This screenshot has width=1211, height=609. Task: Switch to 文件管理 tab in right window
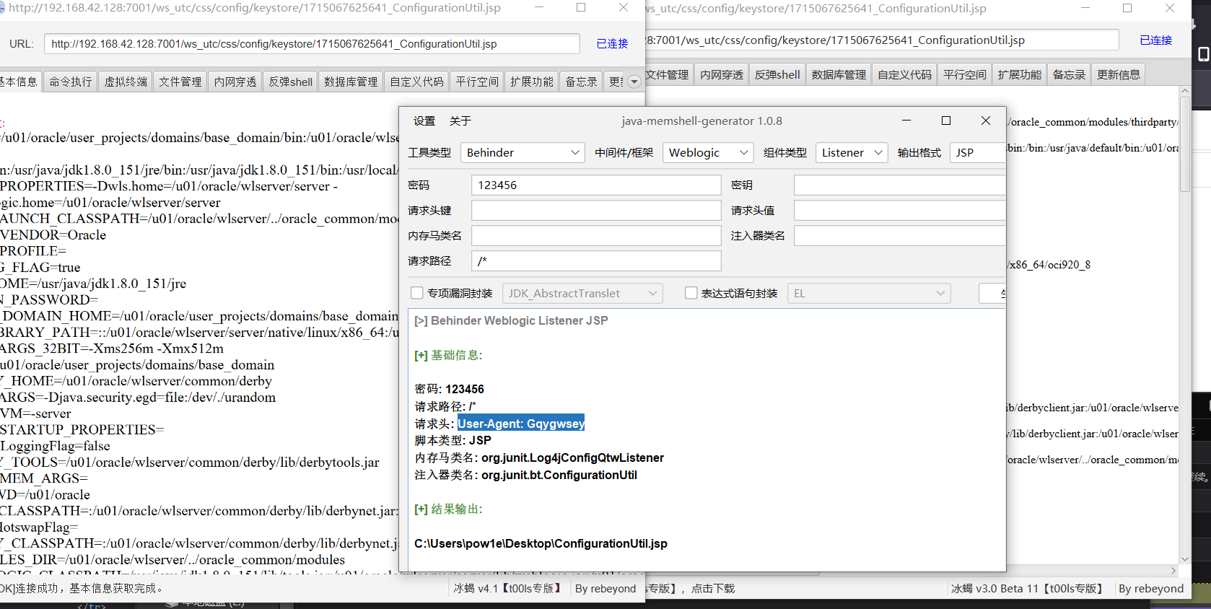coord(668,74)
